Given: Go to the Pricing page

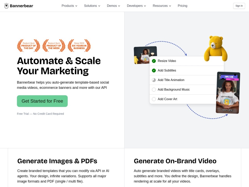Looking at the screenshot, I should (182, 6).
